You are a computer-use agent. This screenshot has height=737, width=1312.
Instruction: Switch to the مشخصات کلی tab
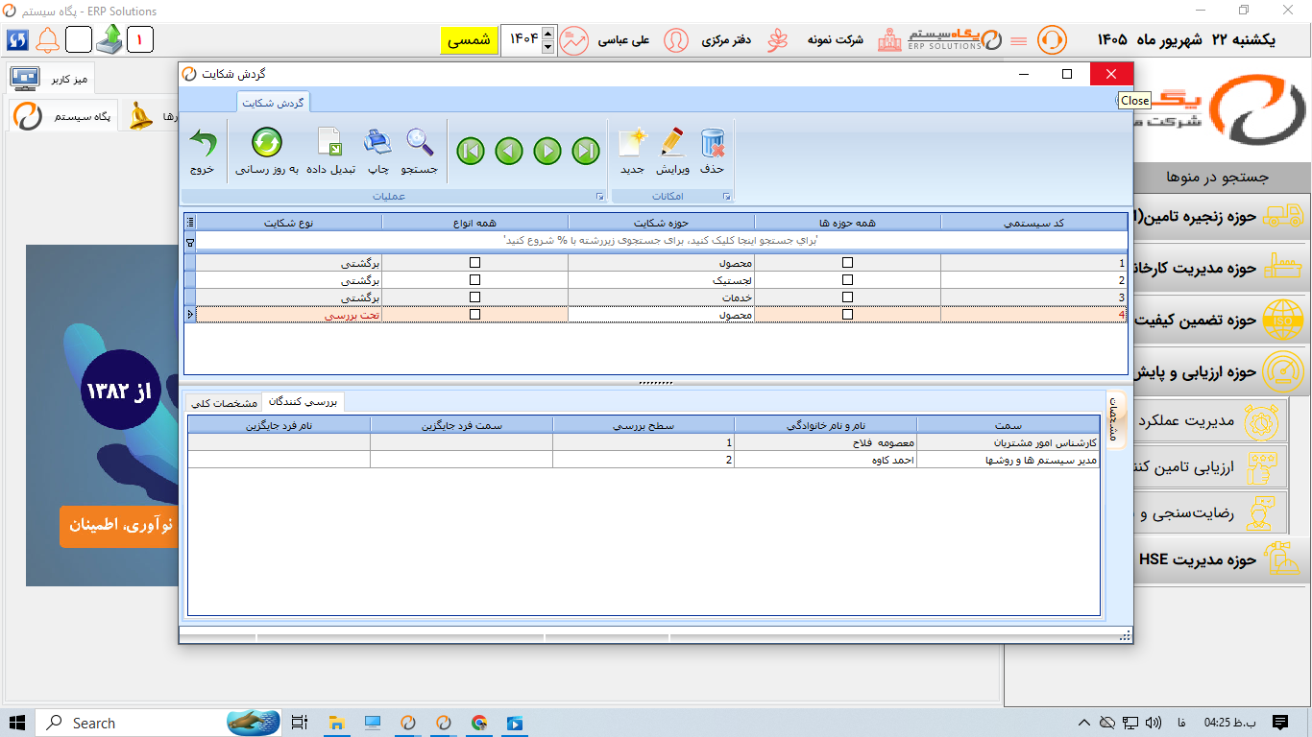[223, 402]
